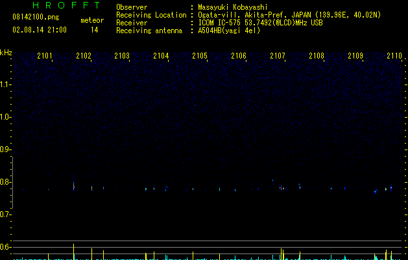Click the 0.6 frequency axis label

point(5,247)
